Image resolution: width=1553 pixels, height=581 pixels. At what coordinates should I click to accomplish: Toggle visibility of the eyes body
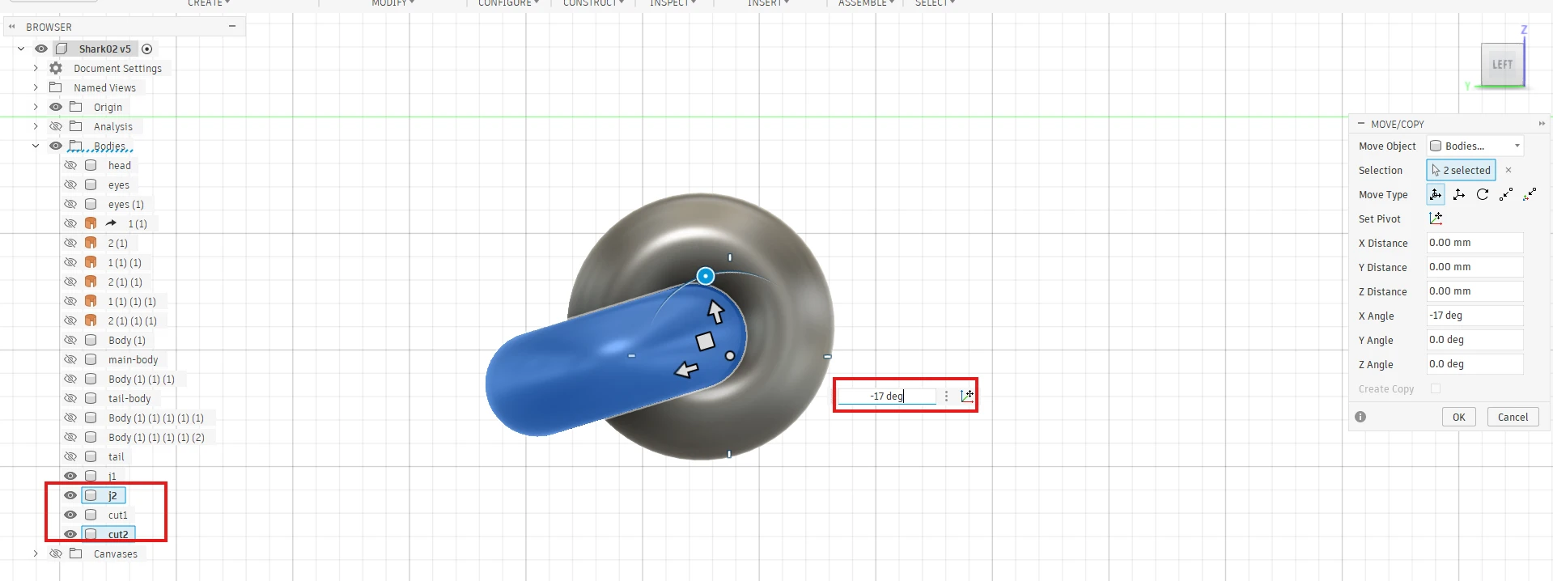(70, 184)
